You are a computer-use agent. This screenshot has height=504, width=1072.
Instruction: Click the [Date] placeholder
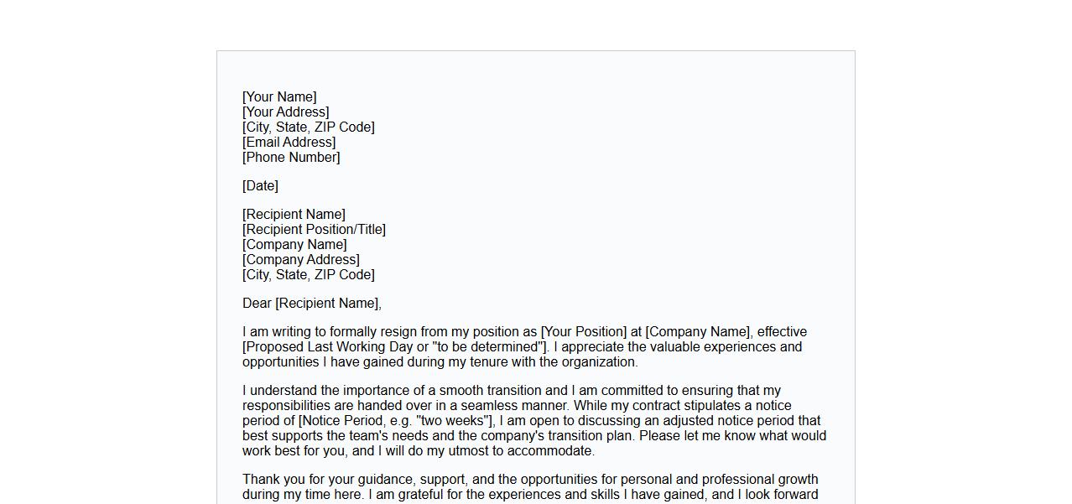(x=260, y=186)
